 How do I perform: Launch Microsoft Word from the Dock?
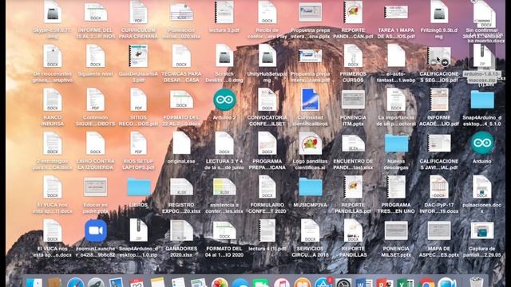tap(364, 283)
